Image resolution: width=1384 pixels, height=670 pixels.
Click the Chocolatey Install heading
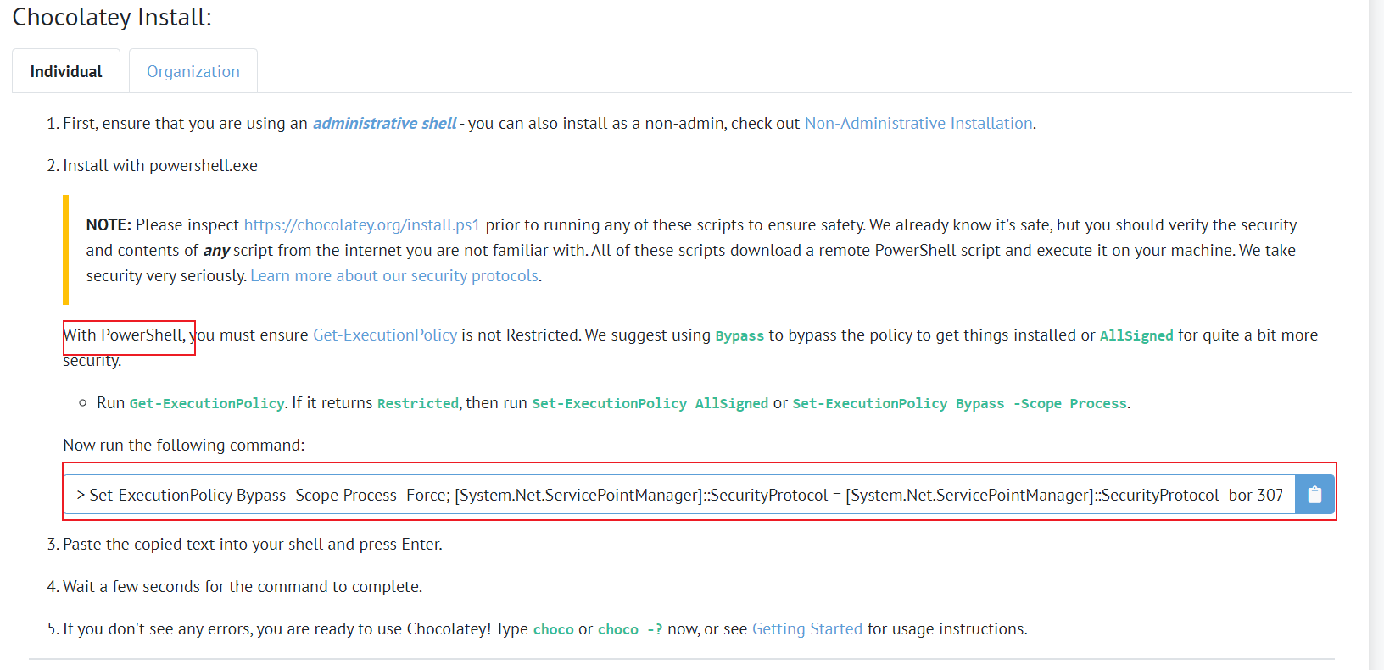point(112,17)
